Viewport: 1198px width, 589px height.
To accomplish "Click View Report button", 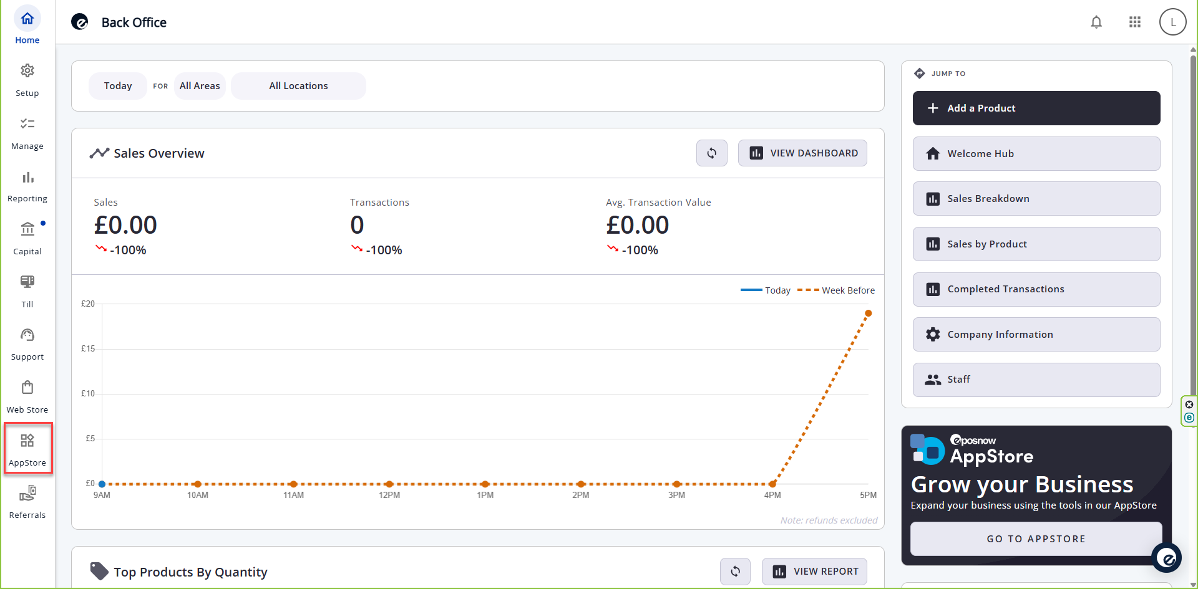I will click(x=814, y=572).
